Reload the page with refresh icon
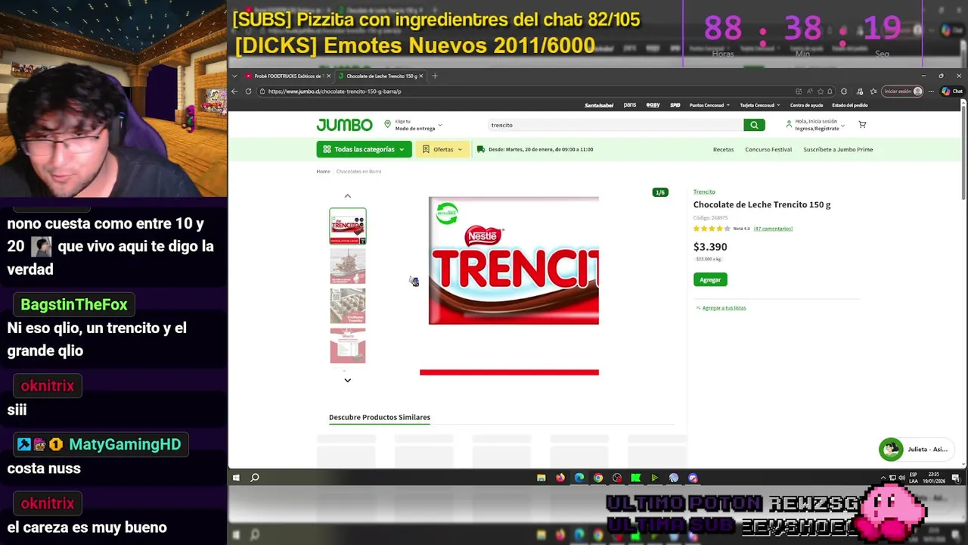The image size is (968, 545). click(248, 91)
